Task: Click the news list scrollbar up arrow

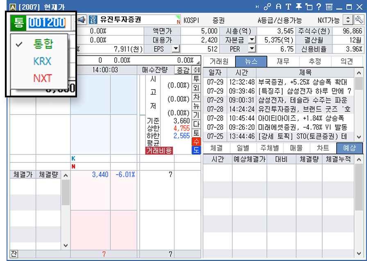Action: pos(359,73)
